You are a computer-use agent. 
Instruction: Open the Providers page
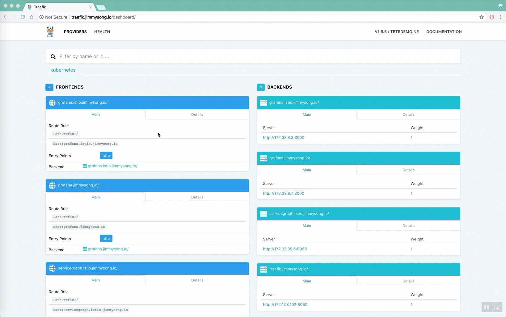(x=75, y=31)
